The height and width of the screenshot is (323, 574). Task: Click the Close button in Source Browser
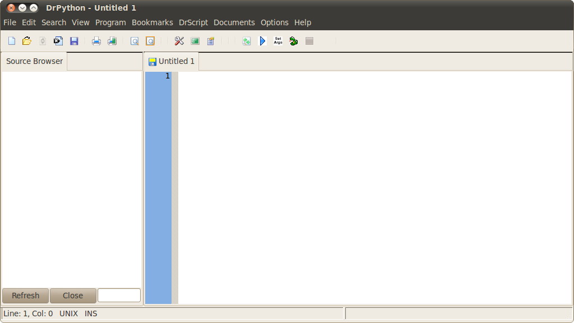tap(73, 296)
